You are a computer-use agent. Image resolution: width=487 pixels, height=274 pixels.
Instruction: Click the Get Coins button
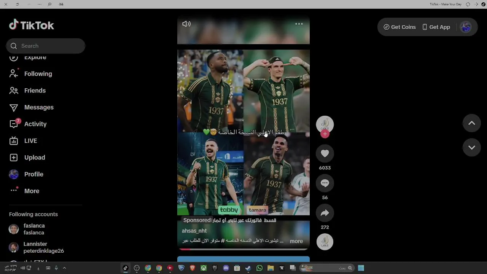point(399,27)
